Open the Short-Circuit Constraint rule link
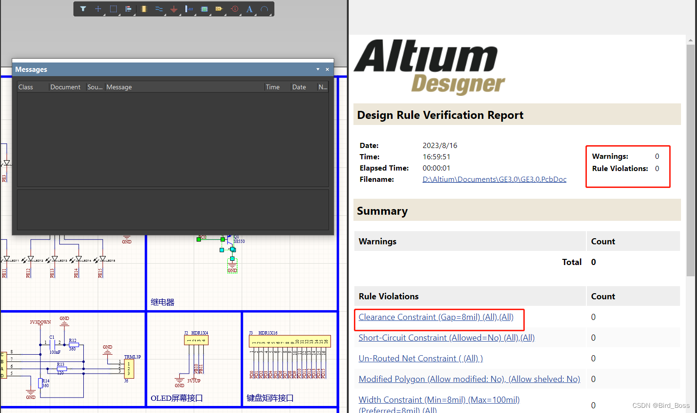Viewport: 697px width, 413px height. pyautogui.click(x=447, y=338)
